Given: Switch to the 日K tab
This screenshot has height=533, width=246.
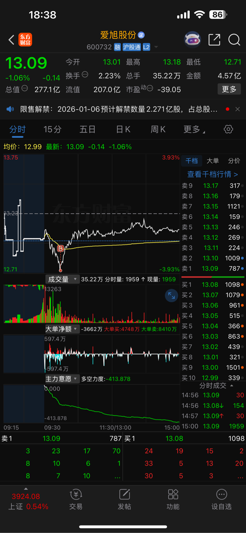Looking at the screenshot, I should [x=123, y=129].
